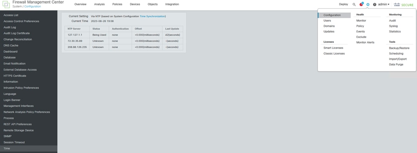Open Health Monitor entry
This screenshot has height=153, width=417.
point(361,20)
